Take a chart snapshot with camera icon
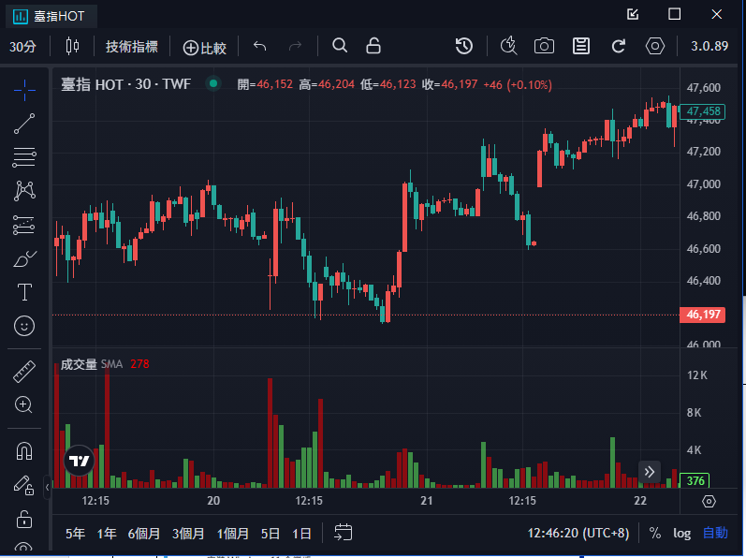Image resolution: width=746 pixels, height=558 pixels. coord(544,46)
